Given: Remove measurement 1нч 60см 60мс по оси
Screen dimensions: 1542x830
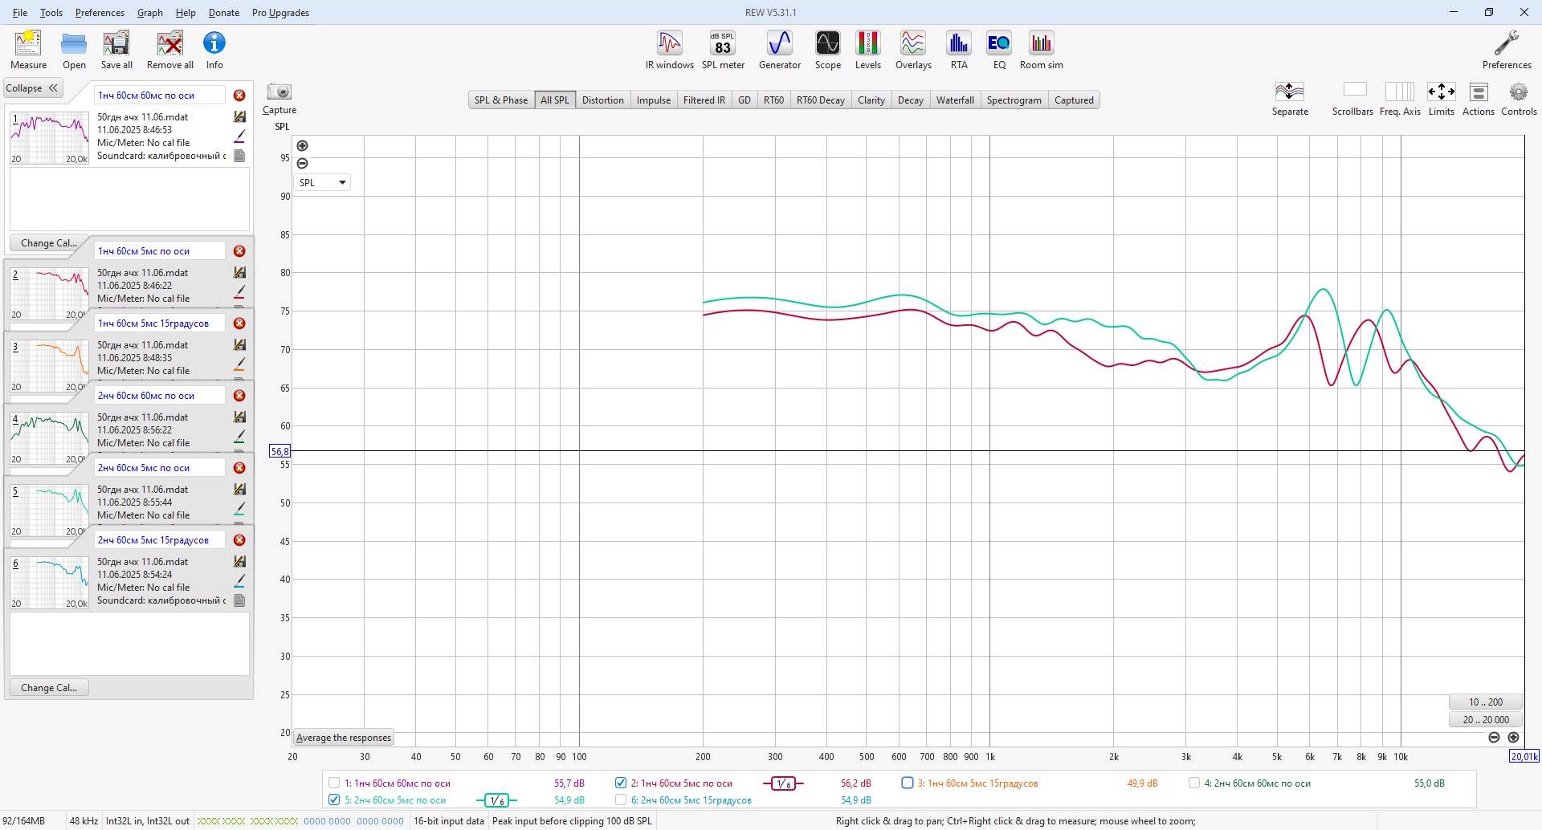Looking at the screenshot, I should [239, 96].
